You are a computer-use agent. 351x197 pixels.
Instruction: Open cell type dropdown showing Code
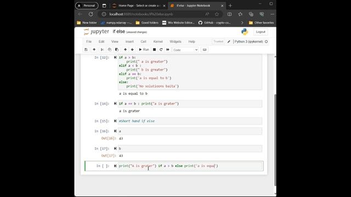[185, 50]
